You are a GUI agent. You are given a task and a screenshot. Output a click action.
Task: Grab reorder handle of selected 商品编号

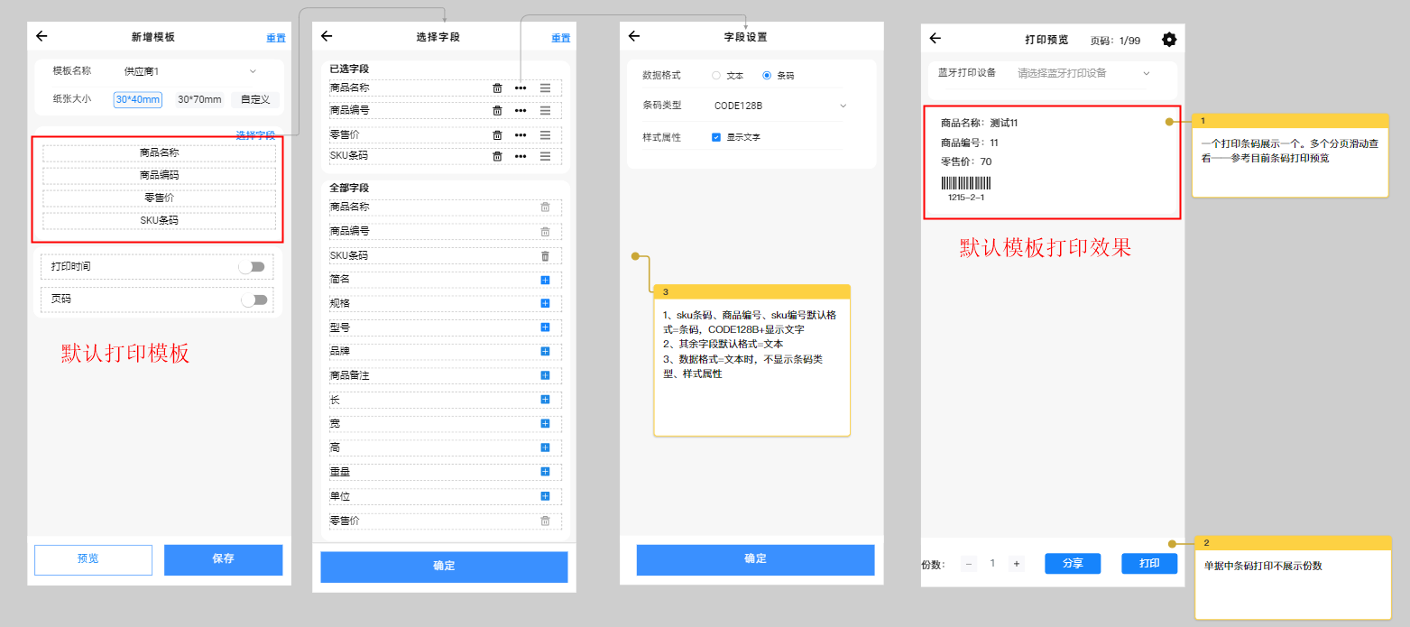[x=545, y=110]
